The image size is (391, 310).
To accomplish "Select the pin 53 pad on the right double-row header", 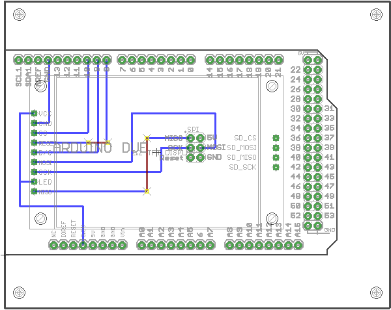I will [x=318, y=216].
